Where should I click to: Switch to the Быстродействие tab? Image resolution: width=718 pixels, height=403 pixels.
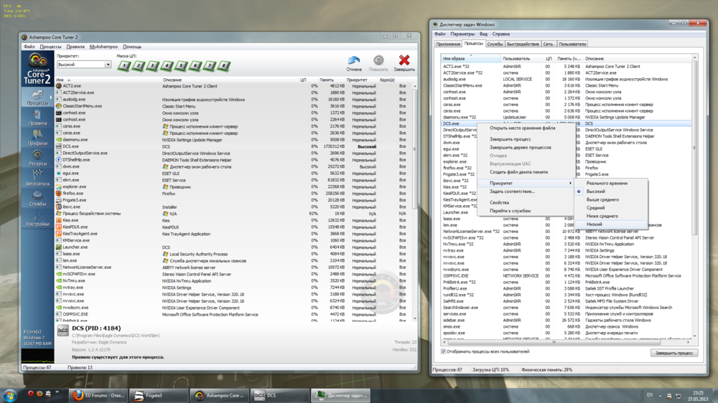coord(522,44)
